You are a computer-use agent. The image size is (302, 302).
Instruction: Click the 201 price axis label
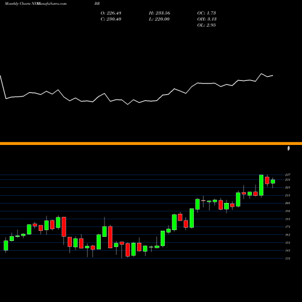pyautogui.click(x=288, y=203)
